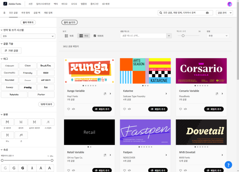This screenshot has height=172, width=239.
Task: Select the heavy weight bold G icon
Action: (23, 168)
